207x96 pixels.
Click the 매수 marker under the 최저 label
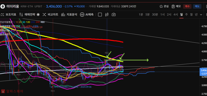pyautogui.click(x=53, y=91)
